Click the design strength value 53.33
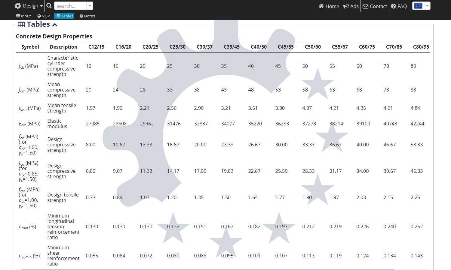 417,145
